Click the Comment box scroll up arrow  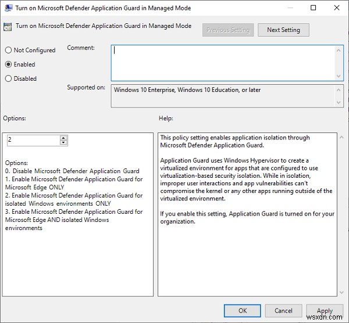pos(339,51)
